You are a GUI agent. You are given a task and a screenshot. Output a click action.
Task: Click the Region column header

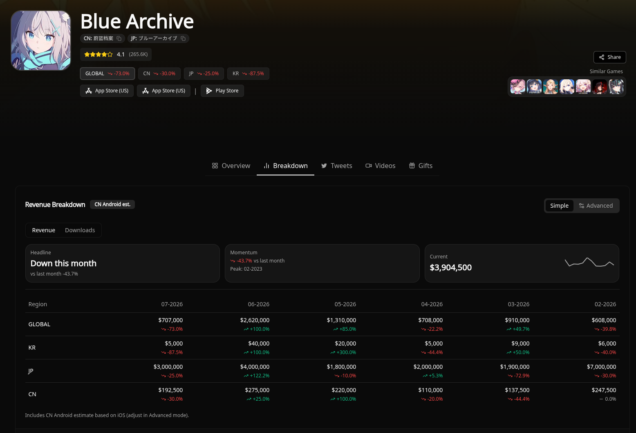tap(38, 304)
